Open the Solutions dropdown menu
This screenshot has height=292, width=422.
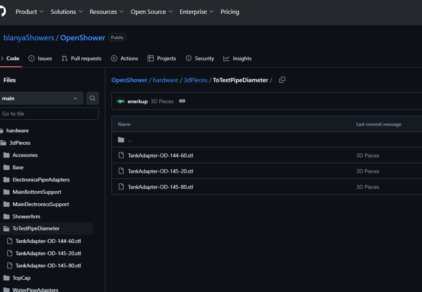(x=67, y=12)
